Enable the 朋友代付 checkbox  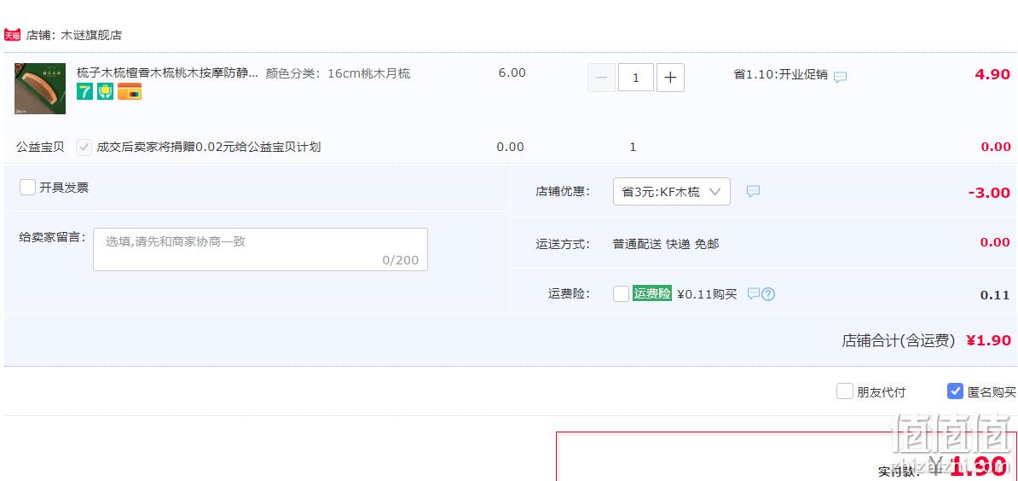point(845,391)
